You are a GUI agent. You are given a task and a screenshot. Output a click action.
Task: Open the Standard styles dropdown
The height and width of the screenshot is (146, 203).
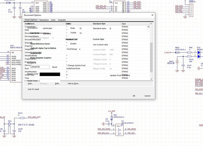(110, 29)
